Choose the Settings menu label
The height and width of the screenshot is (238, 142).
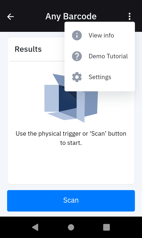(x=100, y=77)
